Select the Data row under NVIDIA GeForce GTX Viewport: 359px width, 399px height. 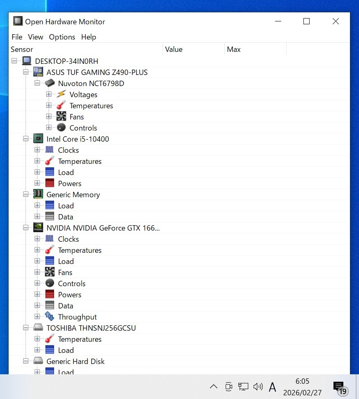point(179,306)
